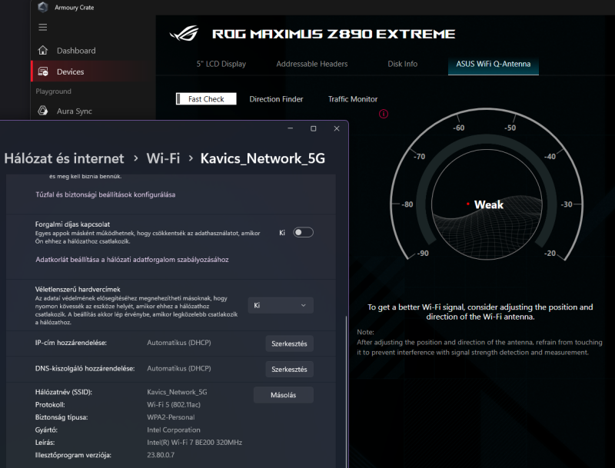Select the Fast Check sub-tab
This screenshot has height=468, width=615.
click(x=206, y=99)
